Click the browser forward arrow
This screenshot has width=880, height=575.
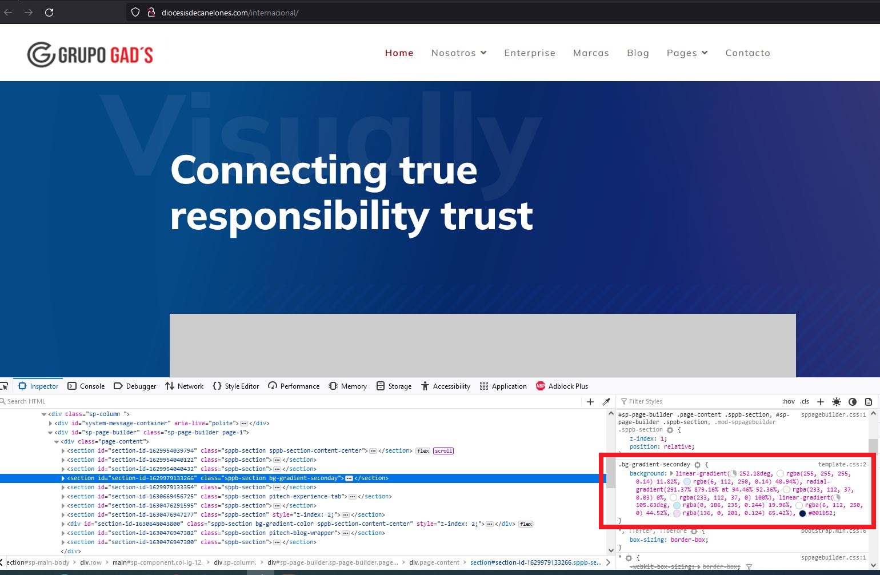coord(29,12)
